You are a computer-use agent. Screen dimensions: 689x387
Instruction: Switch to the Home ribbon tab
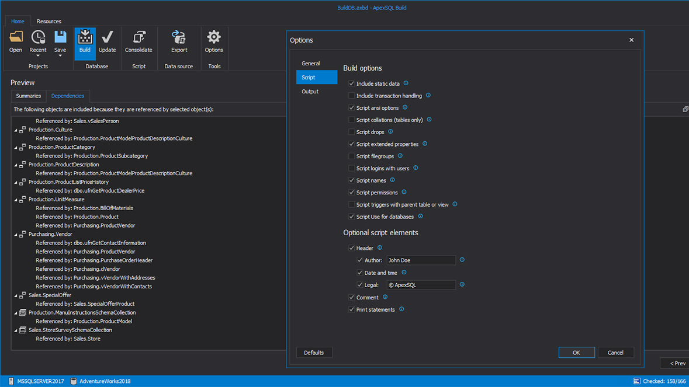pyautogui.click(x=18, y=21)
